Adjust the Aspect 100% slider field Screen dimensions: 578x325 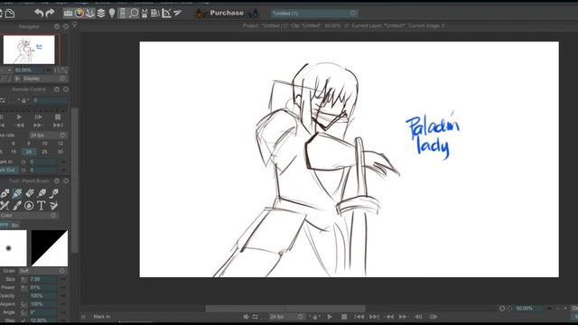pyautogui.click(x=43, y=304)
